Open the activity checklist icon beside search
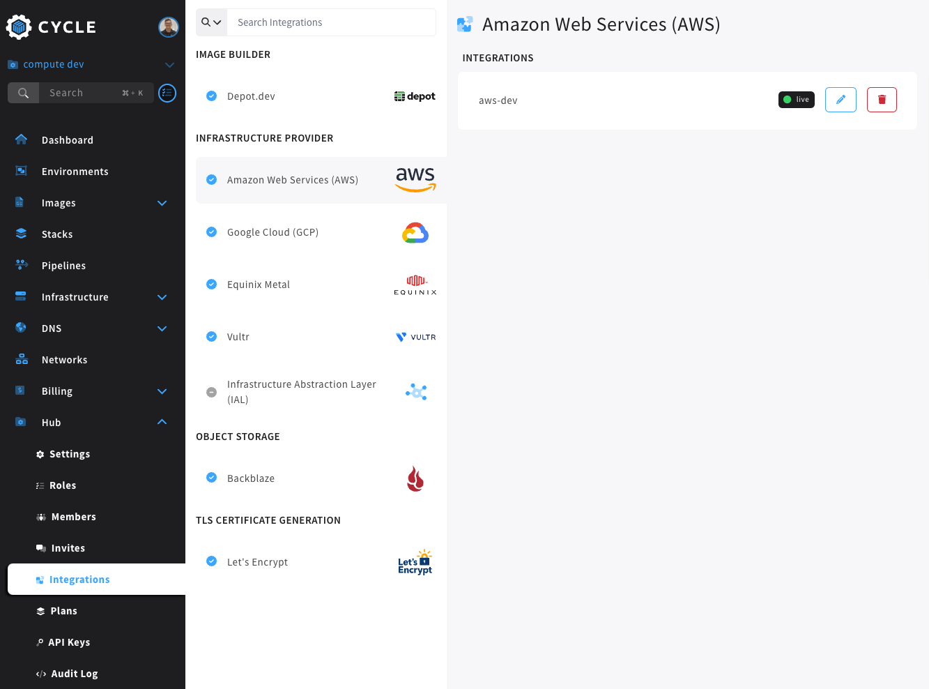The height and width of the screenshot is (689, 929). [167, 93]
